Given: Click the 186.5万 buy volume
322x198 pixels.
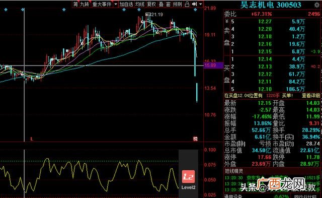Looking at the screenshot, I should pyautogui.click(x=295, y=89).
